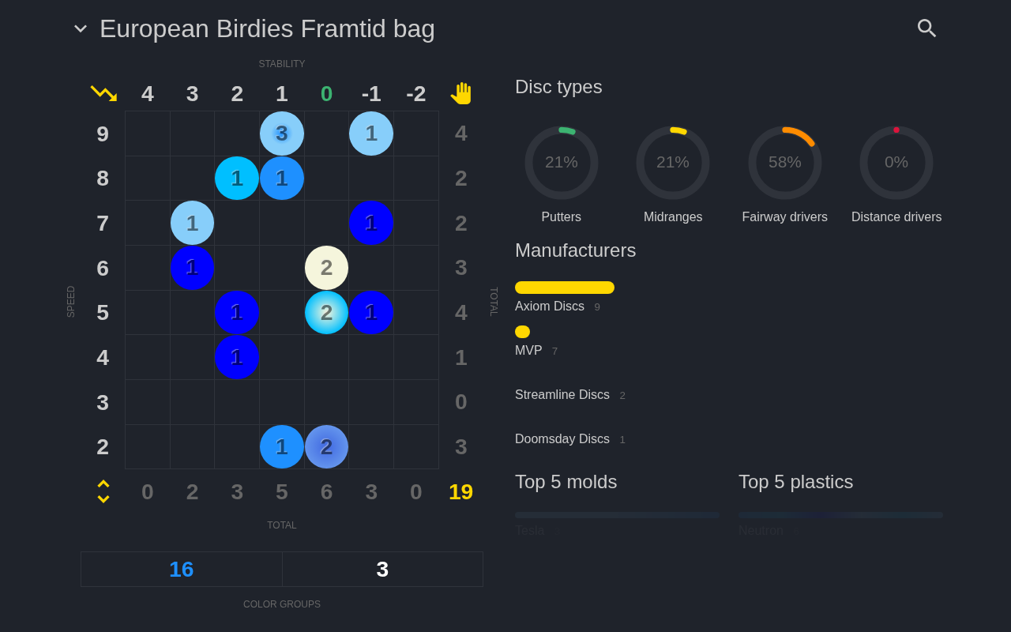The height and width of the screenshot is (632, 1011).
Task: Select the Axiom Discs manufacturer bar
Action: click(565, 288)
